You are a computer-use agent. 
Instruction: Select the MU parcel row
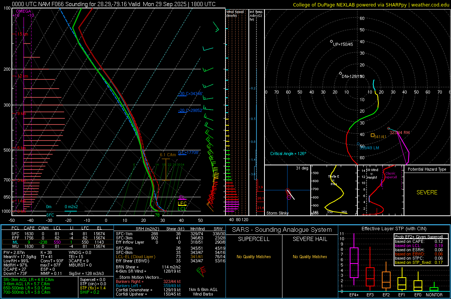tap(58, 246)
